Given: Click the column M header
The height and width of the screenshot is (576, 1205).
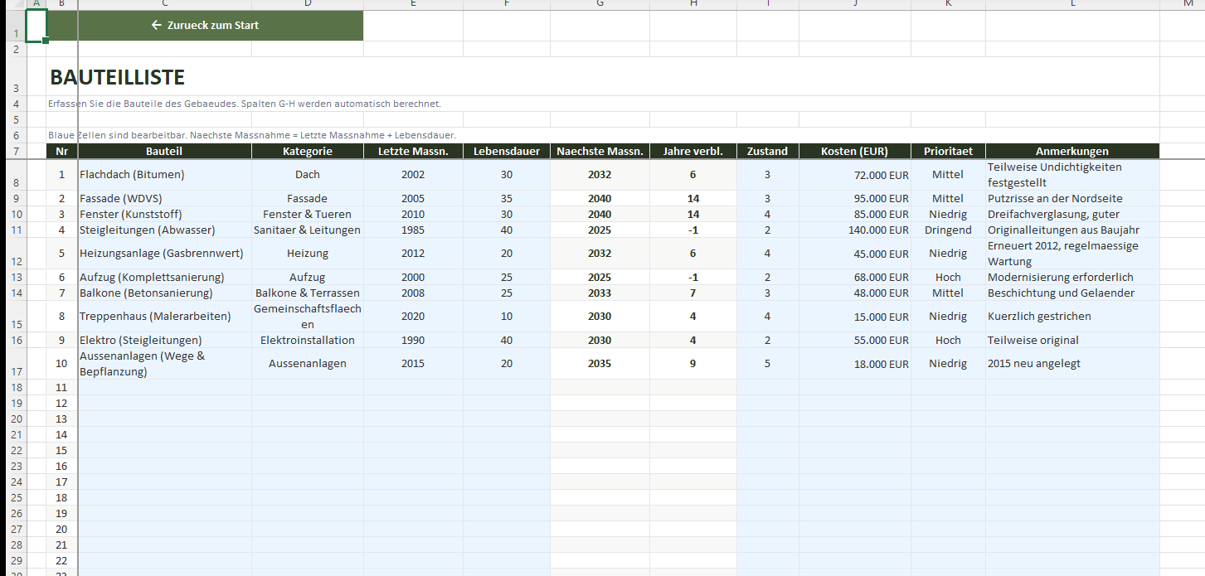Looking at the screenshot, I should (x=1188, y=4).
